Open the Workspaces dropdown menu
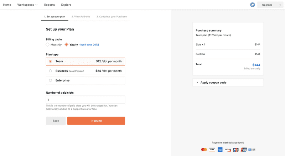Image resolution: width=285 pixels, height=156 pixels. [x=27, y=5]
